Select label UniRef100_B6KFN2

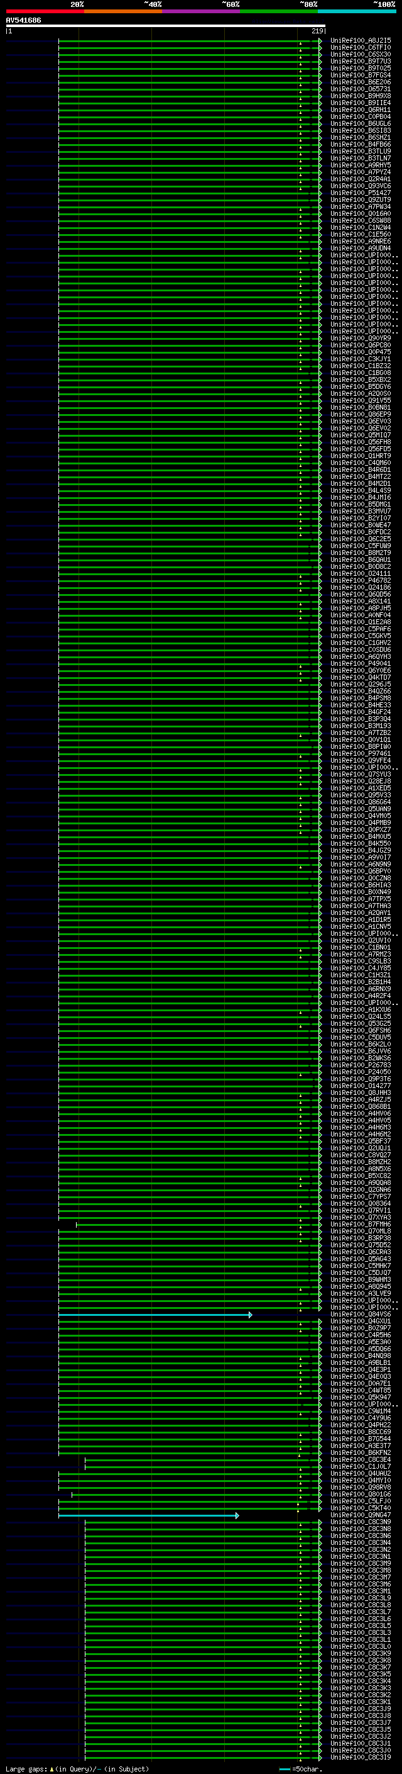point(361,1452)
